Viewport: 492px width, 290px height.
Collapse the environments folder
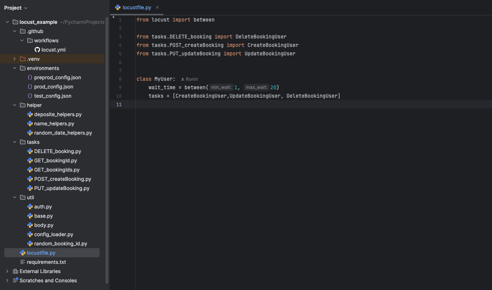click(14, 68)
